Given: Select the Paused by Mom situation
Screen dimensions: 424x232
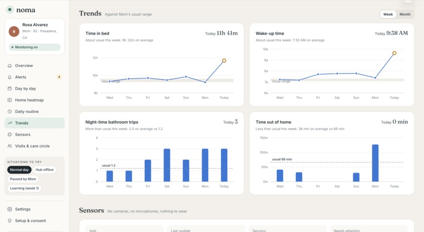Looking at the screenshot, I should pos(23,179).
